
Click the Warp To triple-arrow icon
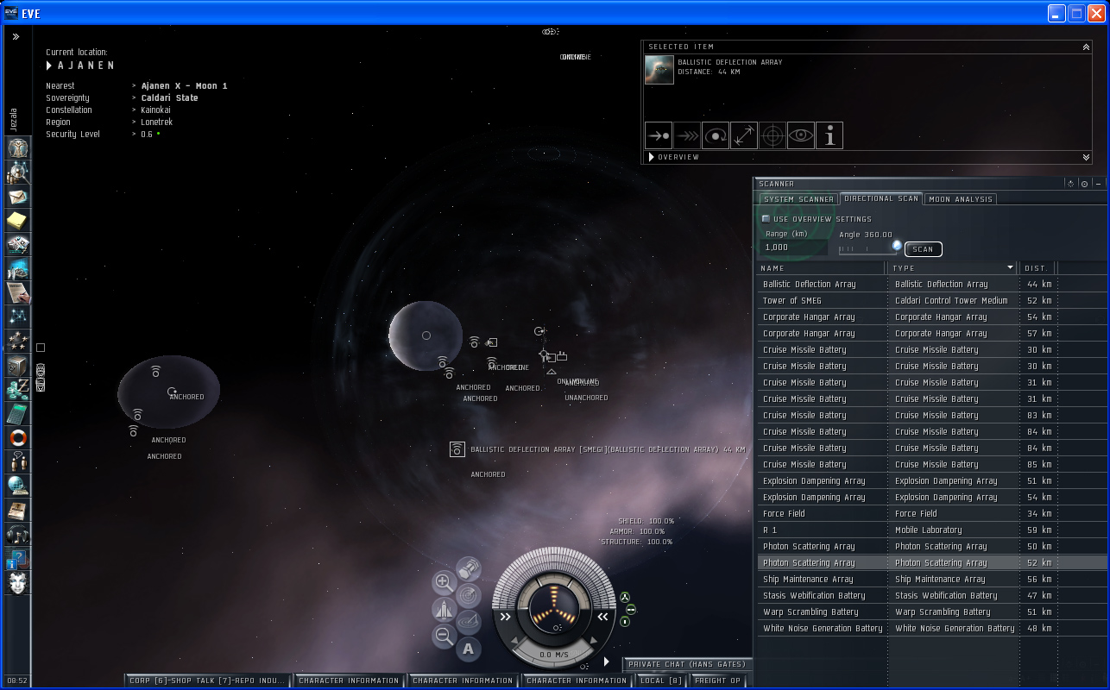687,135
